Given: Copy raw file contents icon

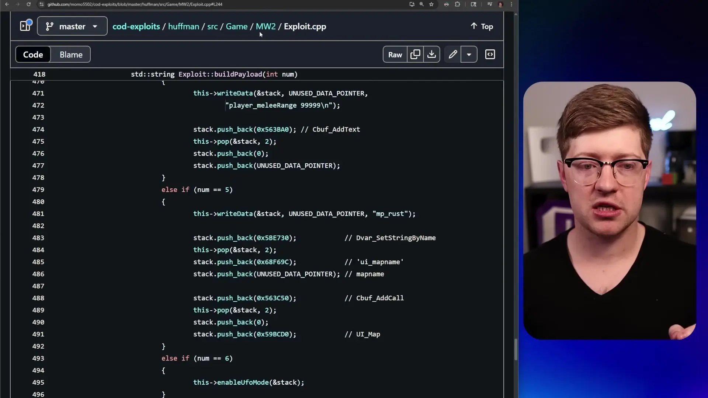Looking at the screenshot, I should (415, 55).
